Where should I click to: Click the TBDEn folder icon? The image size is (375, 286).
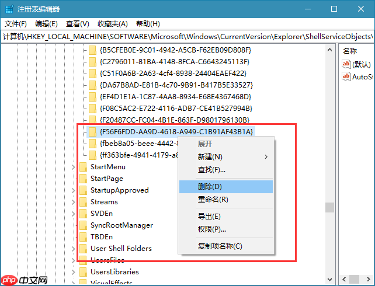(83, 237)
